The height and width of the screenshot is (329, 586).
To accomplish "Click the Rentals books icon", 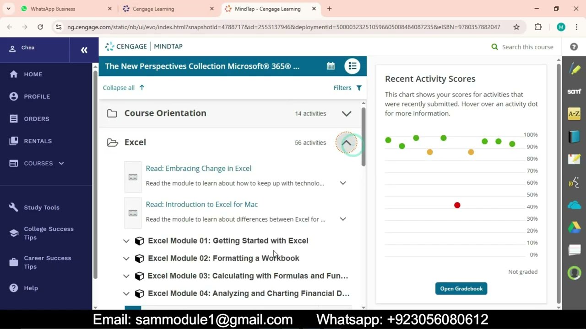I will pyautogui.click(x=14, y=141).
